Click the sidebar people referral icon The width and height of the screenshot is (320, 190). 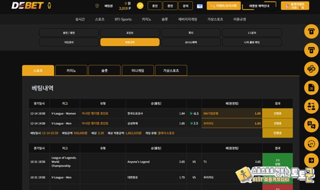(x=311, y=106)
